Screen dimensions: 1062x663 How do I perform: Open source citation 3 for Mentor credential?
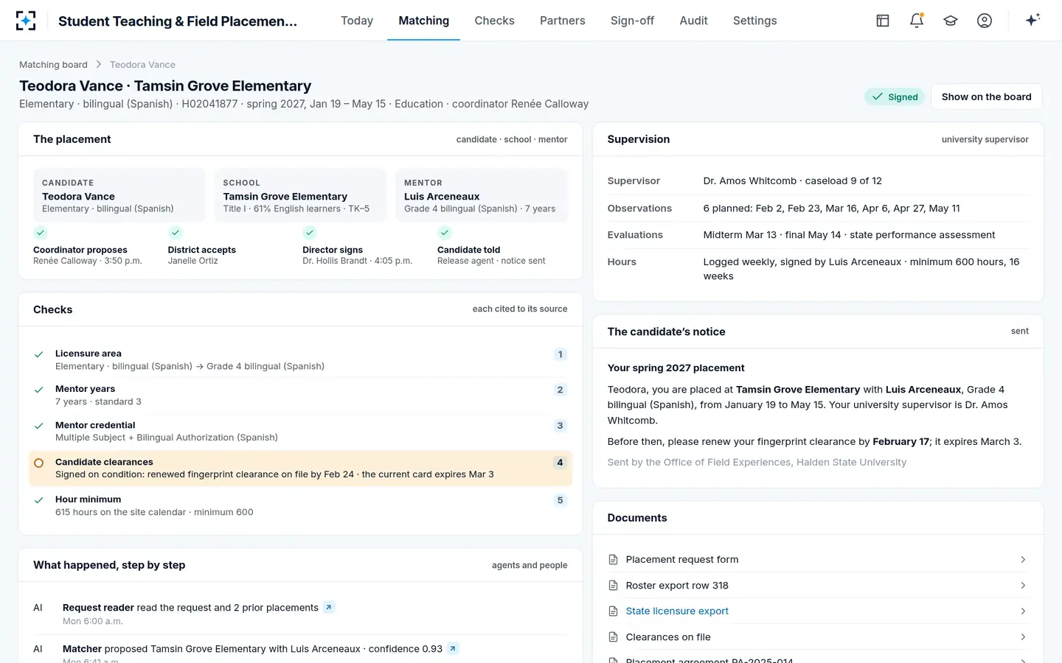(560, 426)
